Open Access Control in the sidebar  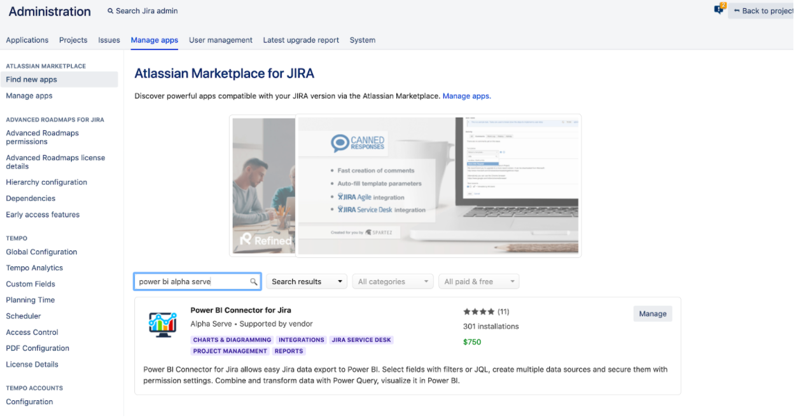[x=32, y=332]
